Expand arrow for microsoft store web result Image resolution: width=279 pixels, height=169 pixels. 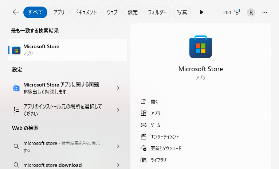coord(118,146)
